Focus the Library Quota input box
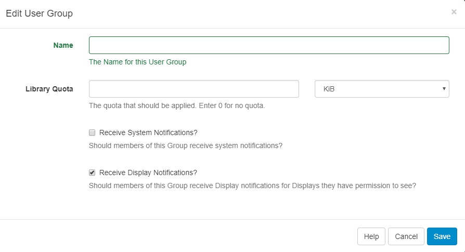The image size is (465, 252). (193, 89)
